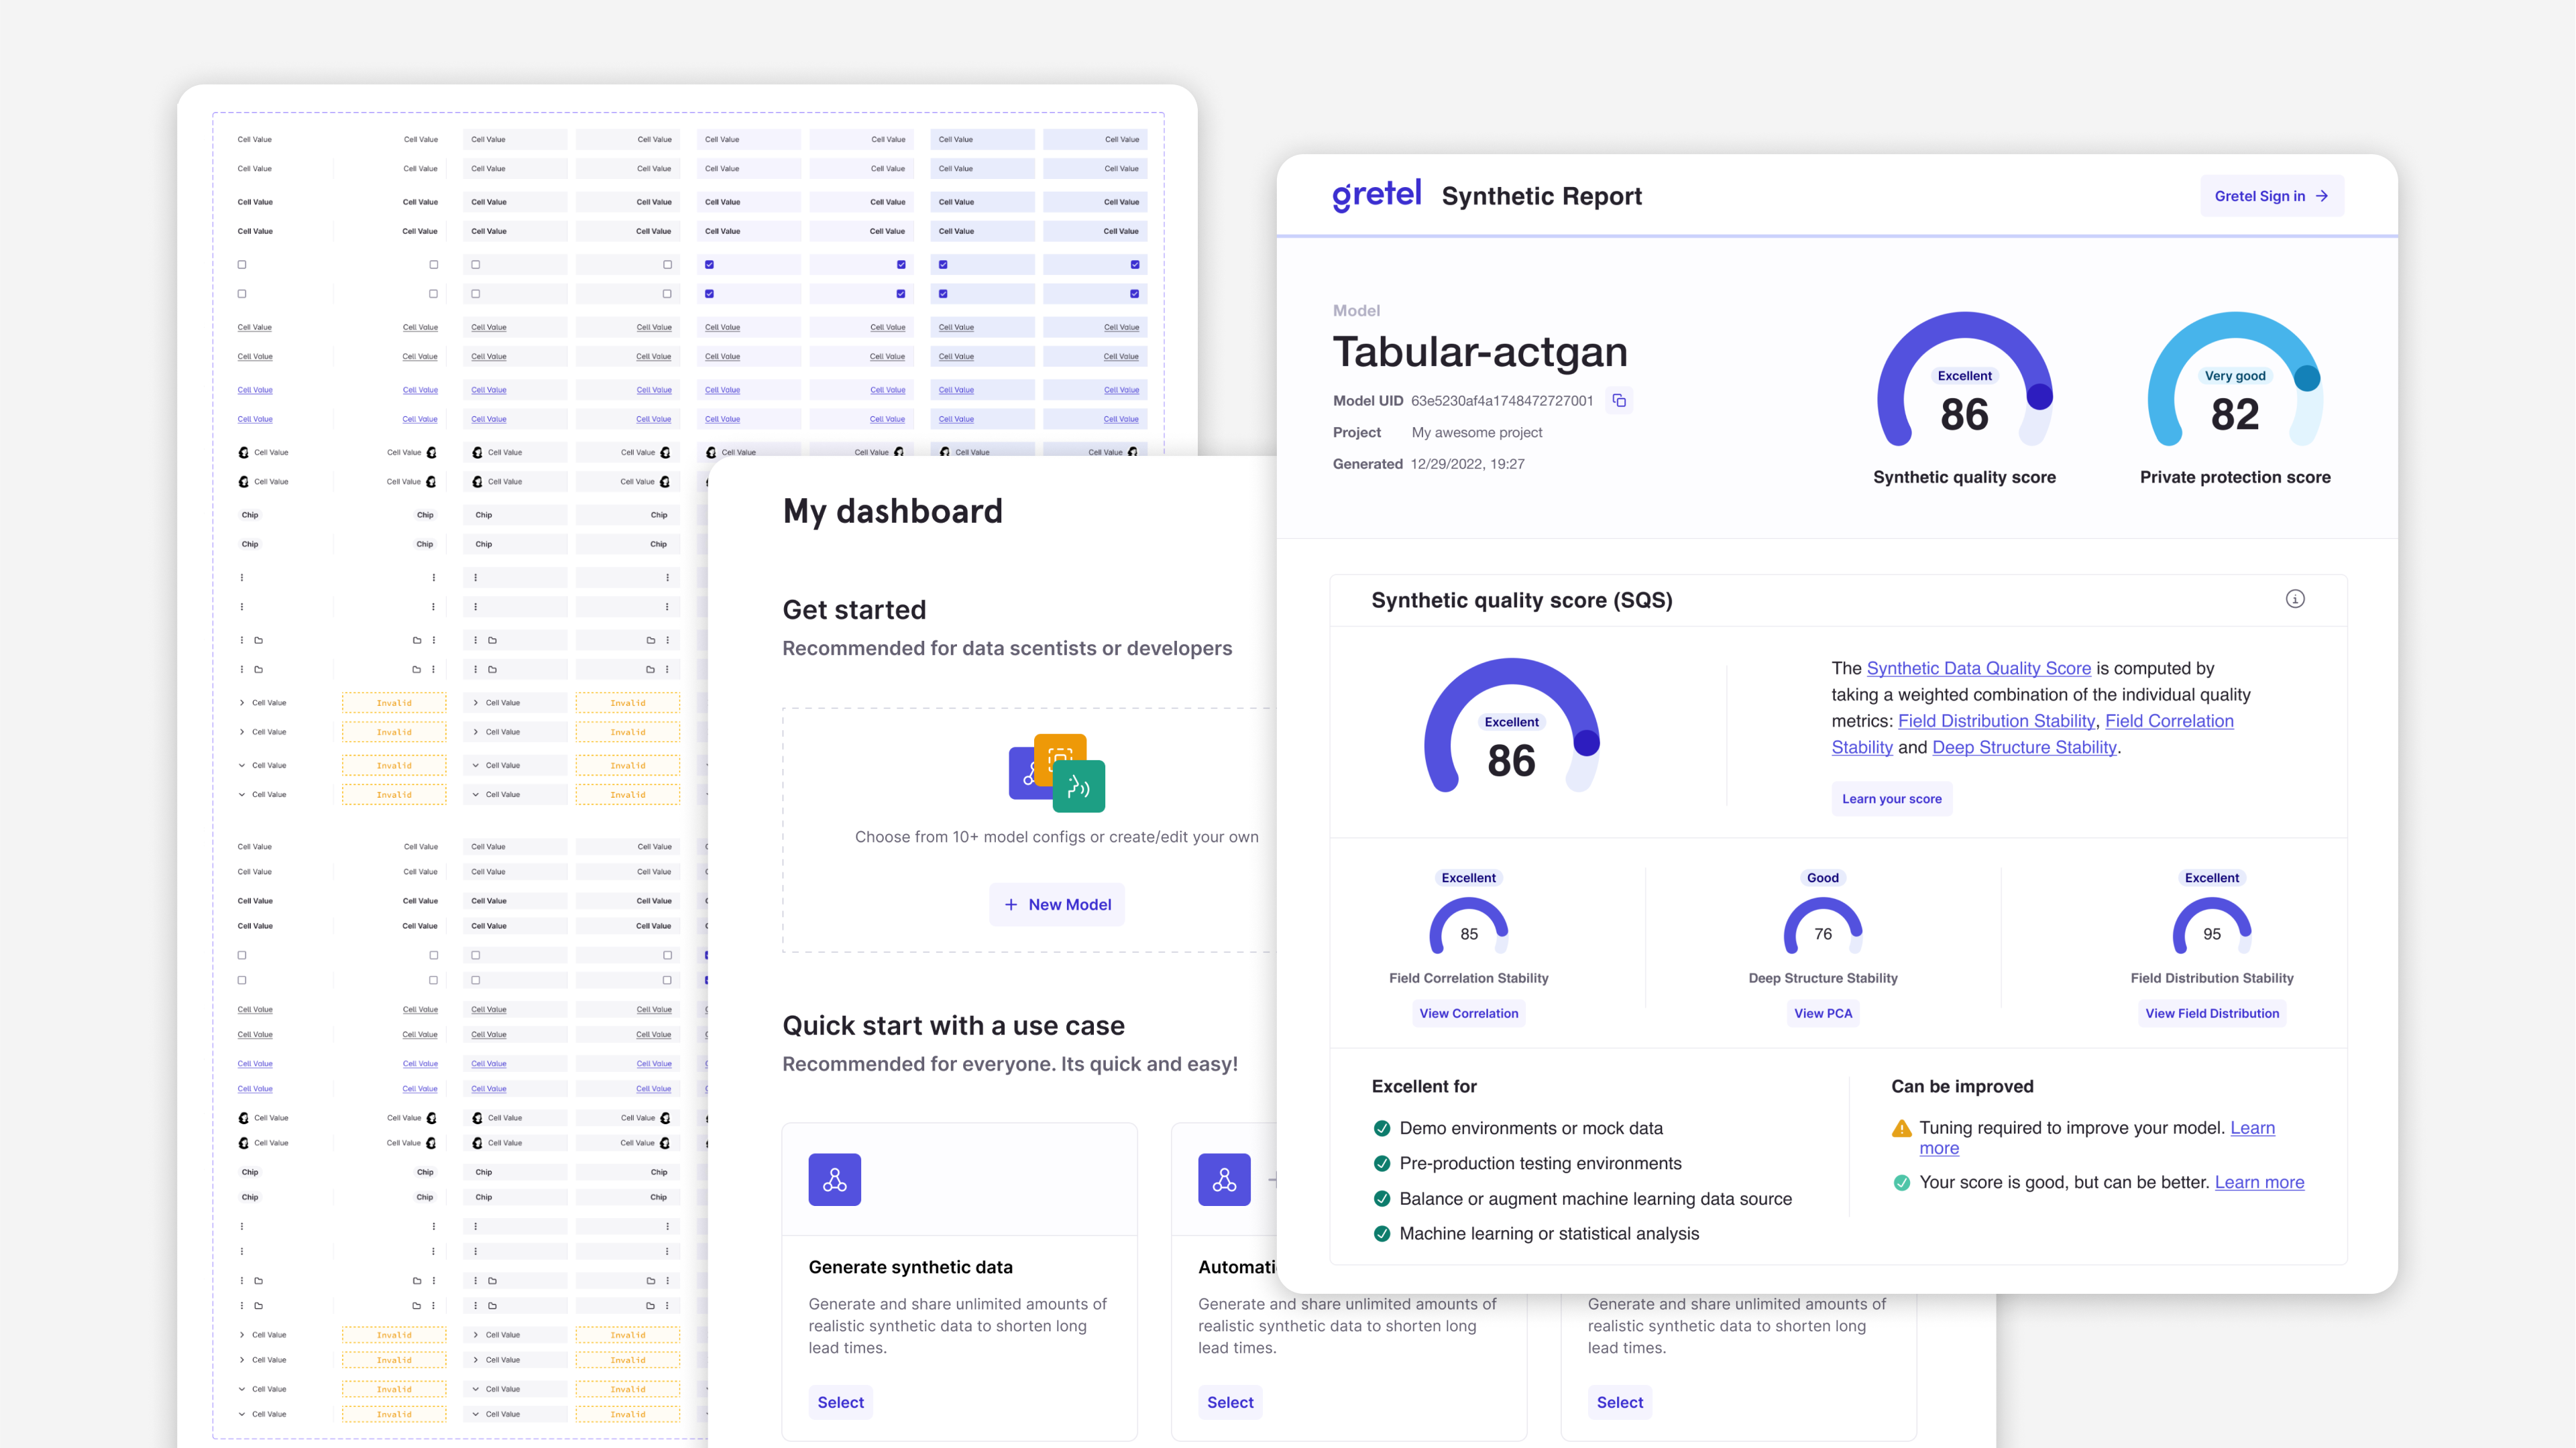The height and width of the screenshot is (1448, 2576).
Task: Collapse the bottommost expanded Cell Value row, left column
Action: click(x=242, y=1414)
